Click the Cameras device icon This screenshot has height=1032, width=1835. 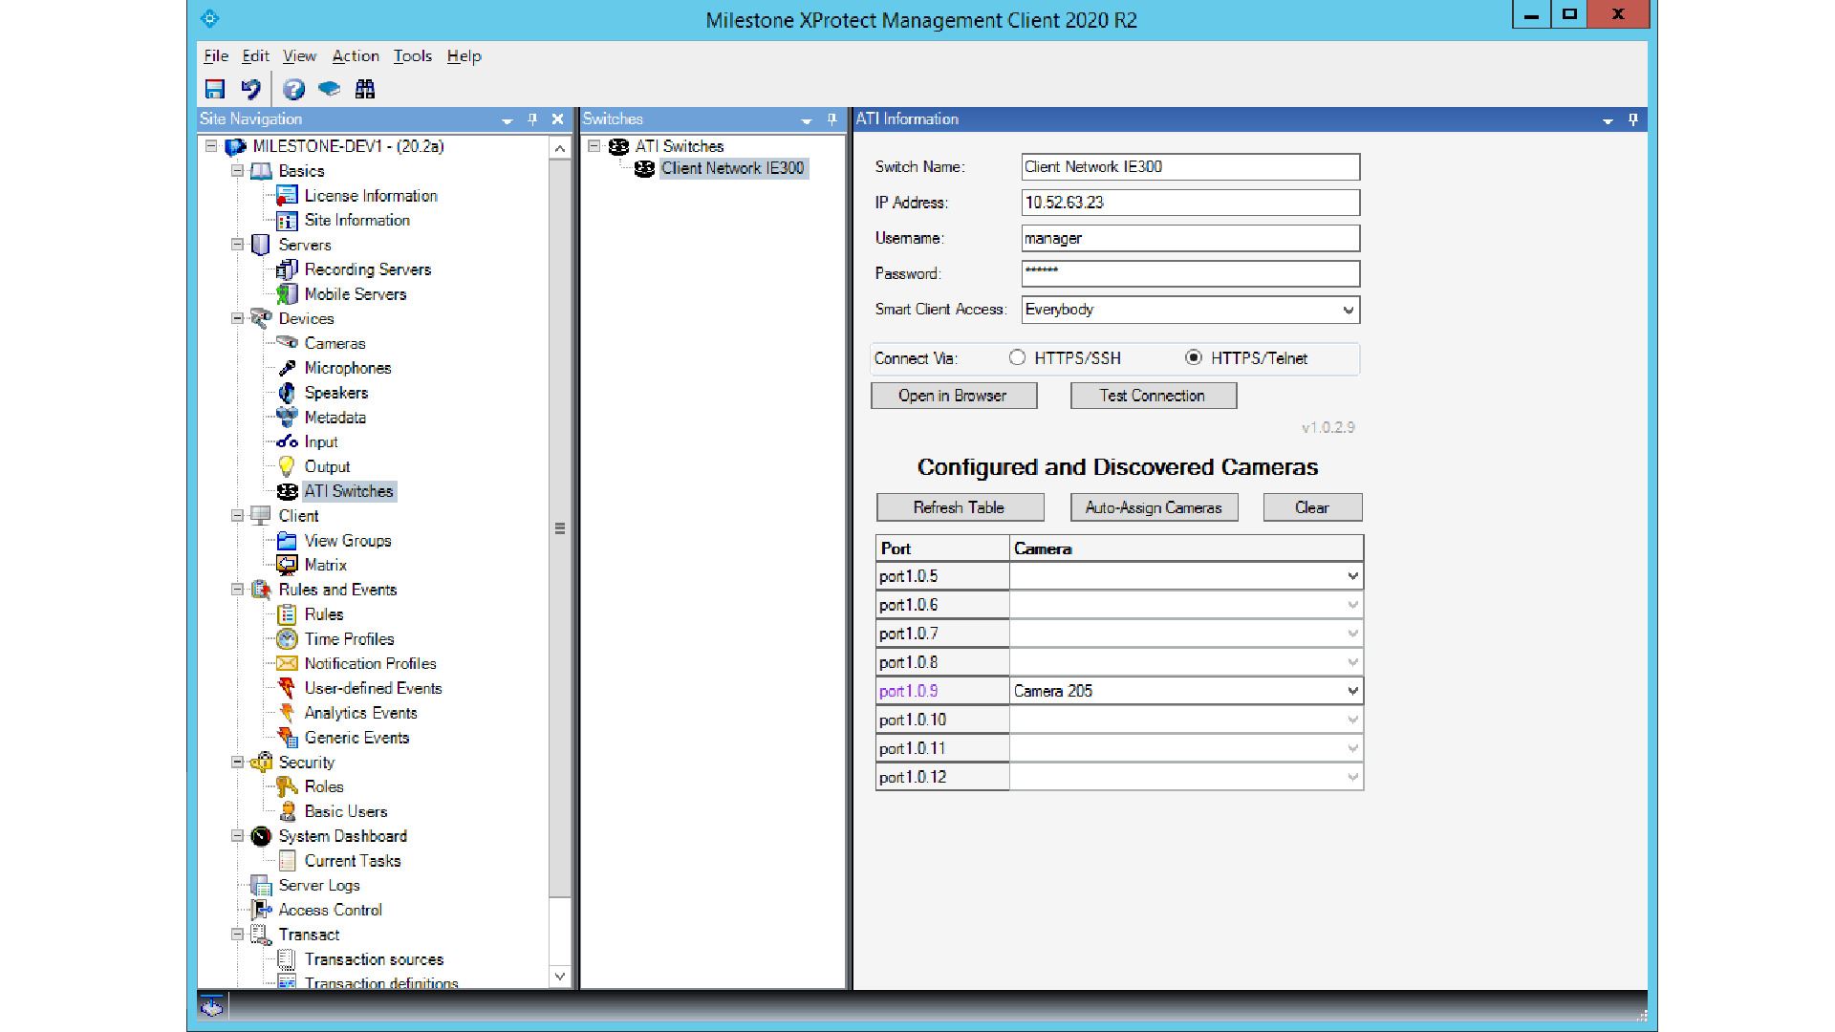click(287, 343)
